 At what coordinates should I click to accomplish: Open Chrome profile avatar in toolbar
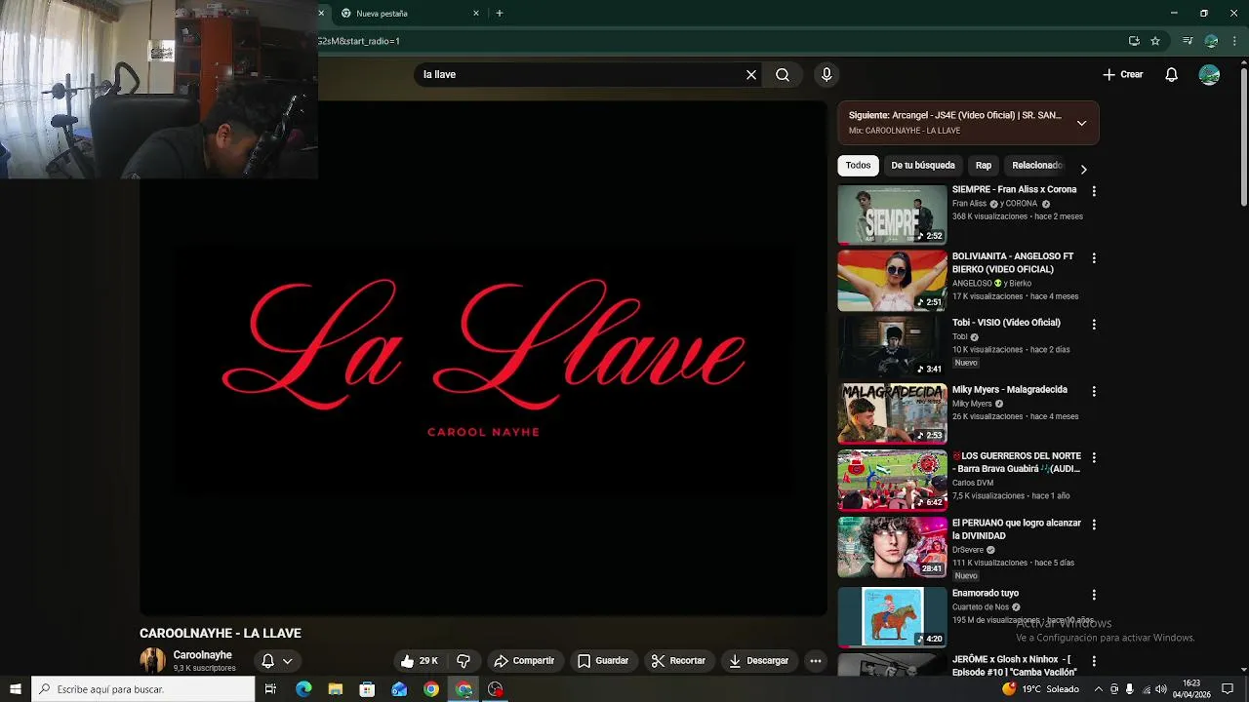(x=1211, y=41)
